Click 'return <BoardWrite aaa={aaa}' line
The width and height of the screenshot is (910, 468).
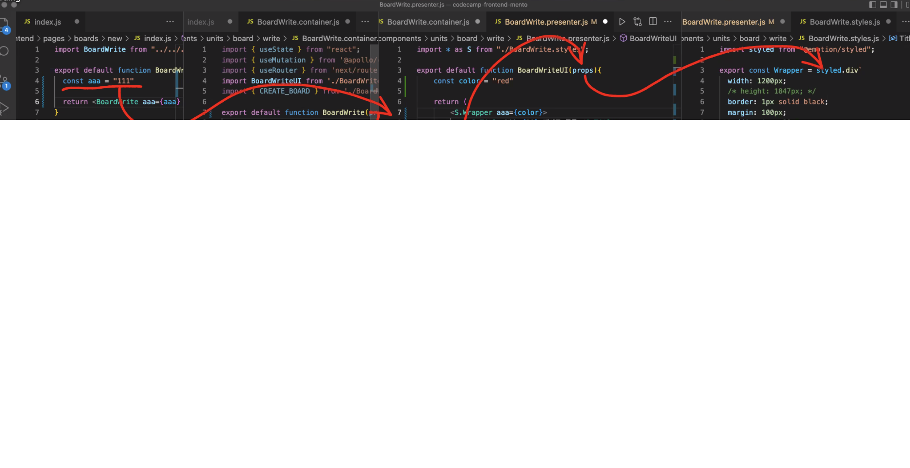(x=122, y=102)
